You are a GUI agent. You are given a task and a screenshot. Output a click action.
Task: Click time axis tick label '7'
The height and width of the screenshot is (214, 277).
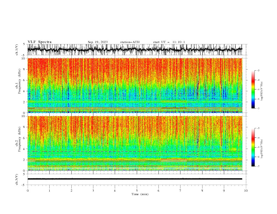coord(180,191)
